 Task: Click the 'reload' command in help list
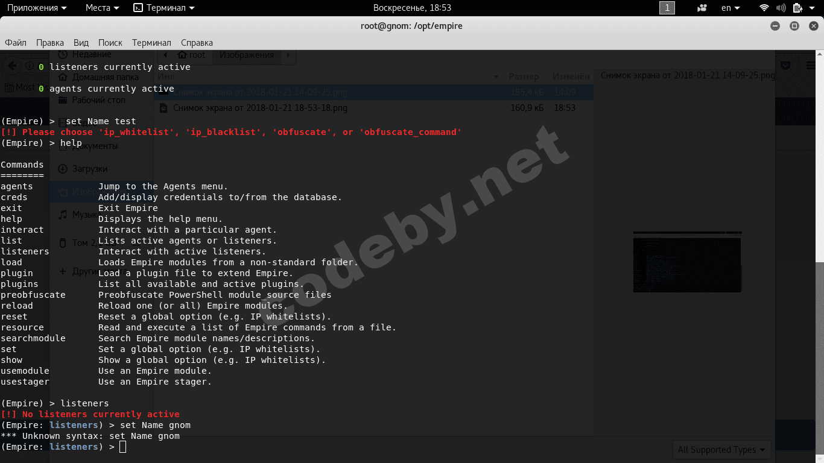pos(17,306)
